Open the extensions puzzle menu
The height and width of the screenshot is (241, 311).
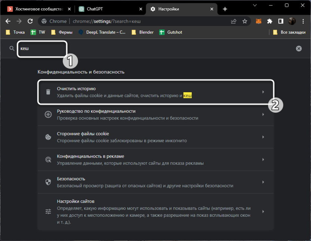(270, 21)
